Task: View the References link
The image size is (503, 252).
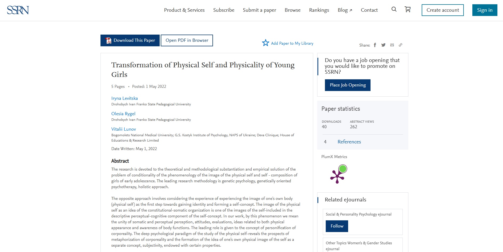Action: coord(349,142)
